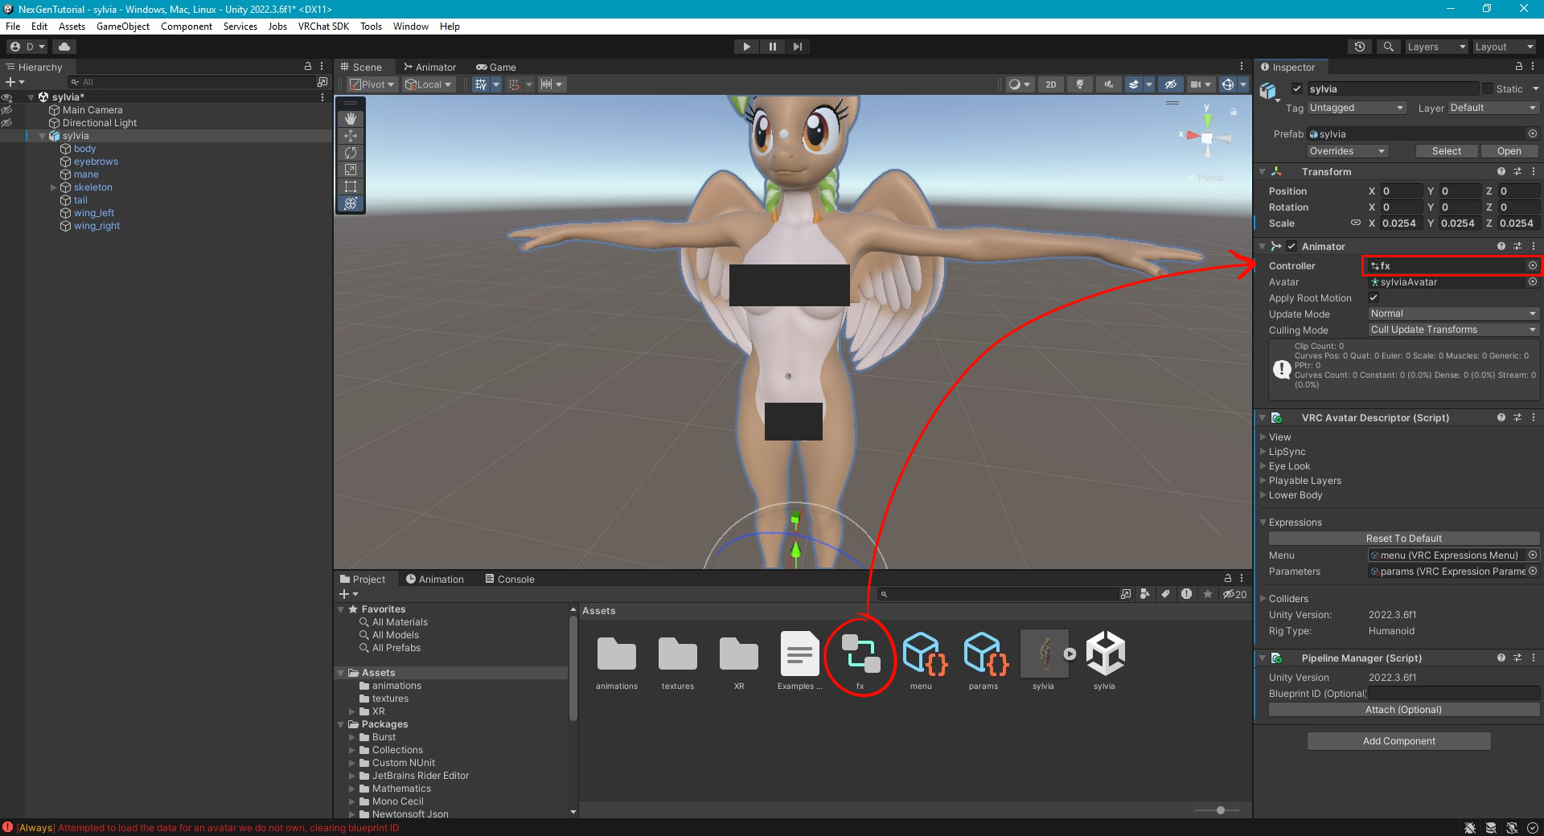Image resolution: width=1544 pixels, height=836 pixels.
Task: Expand the Playable Layers section
Action: 1263,481
